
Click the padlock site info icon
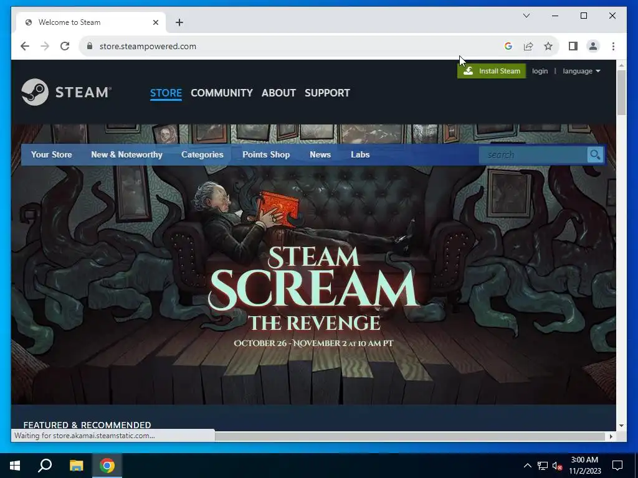pos(90,46)
